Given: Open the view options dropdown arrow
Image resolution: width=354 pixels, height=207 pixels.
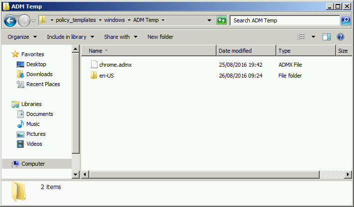Looking at the screenshot, I should 313,37.
